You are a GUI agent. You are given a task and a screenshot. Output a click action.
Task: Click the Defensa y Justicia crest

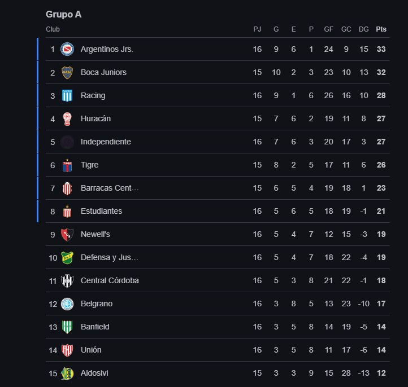click(x=67, y=257)
